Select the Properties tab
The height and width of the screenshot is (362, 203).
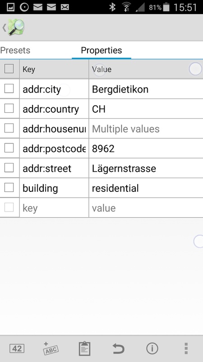(x=101, y=50)
